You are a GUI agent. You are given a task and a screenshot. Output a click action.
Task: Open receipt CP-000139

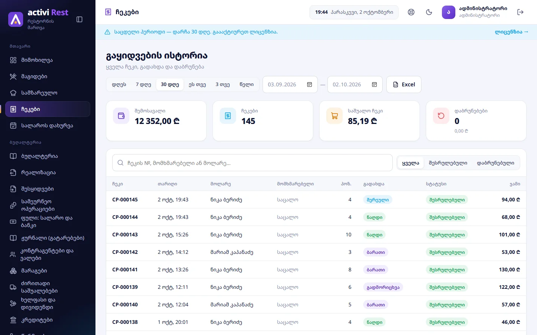[316, 287]
